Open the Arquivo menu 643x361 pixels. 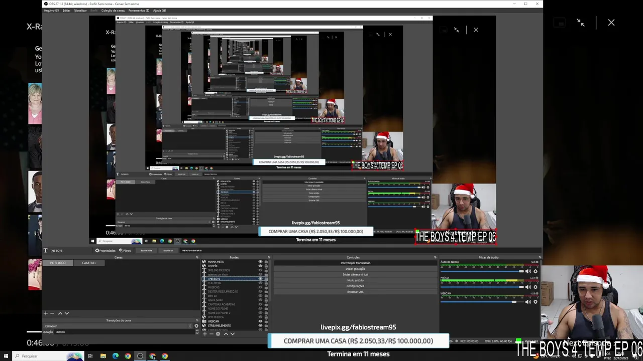pyautogui.click(x=51, y=11)
